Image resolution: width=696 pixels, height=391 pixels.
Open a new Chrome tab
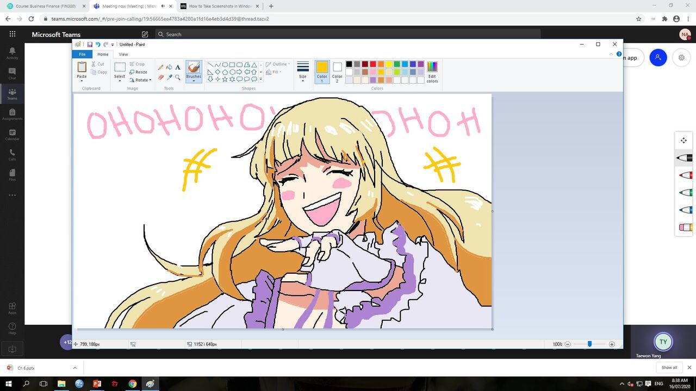point(271,6)
